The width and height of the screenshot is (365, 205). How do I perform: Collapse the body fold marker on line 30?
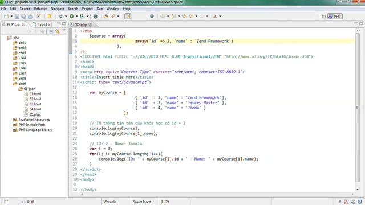pyautogui.click(x=78, y=179)
